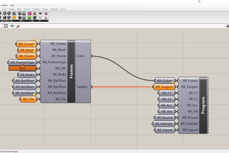Select the gray RR_Vel parameter node

point(167,112)
